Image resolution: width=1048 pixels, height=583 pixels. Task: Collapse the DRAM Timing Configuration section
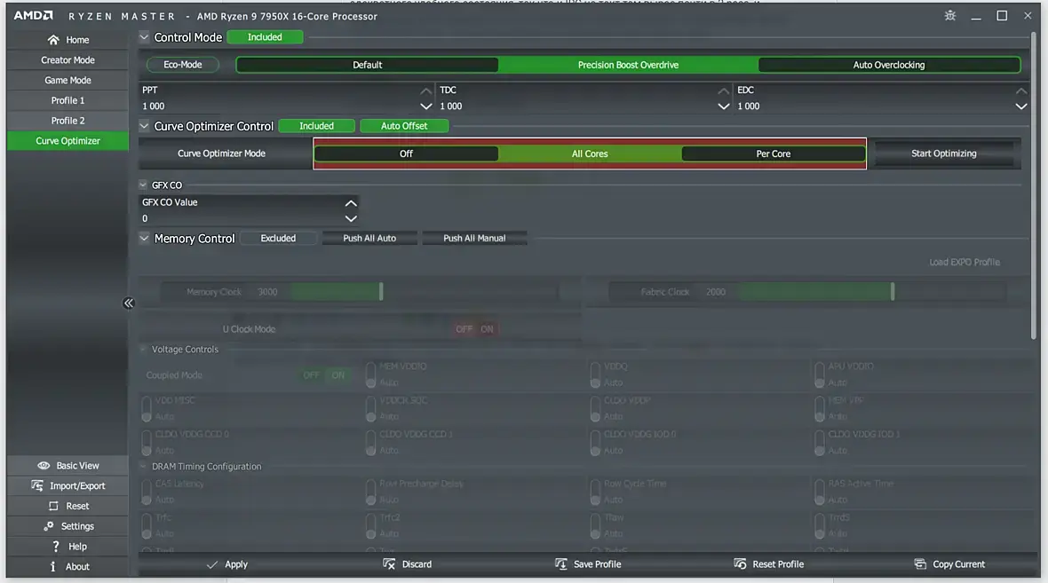tap(143, 466)
